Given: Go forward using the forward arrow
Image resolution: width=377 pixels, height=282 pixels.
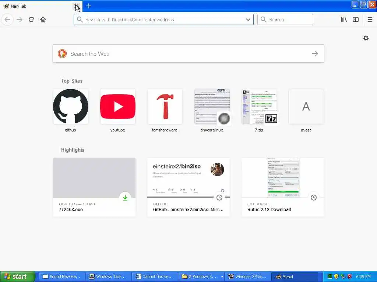Looking at the screenshot, I should (20, 19).
